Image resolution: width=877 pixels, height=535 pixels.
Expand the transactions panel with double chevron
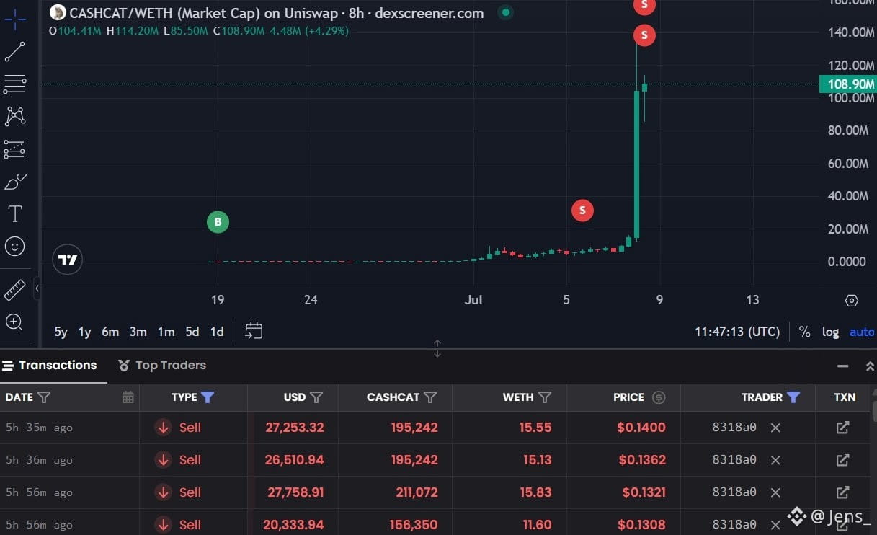[870, 366]
